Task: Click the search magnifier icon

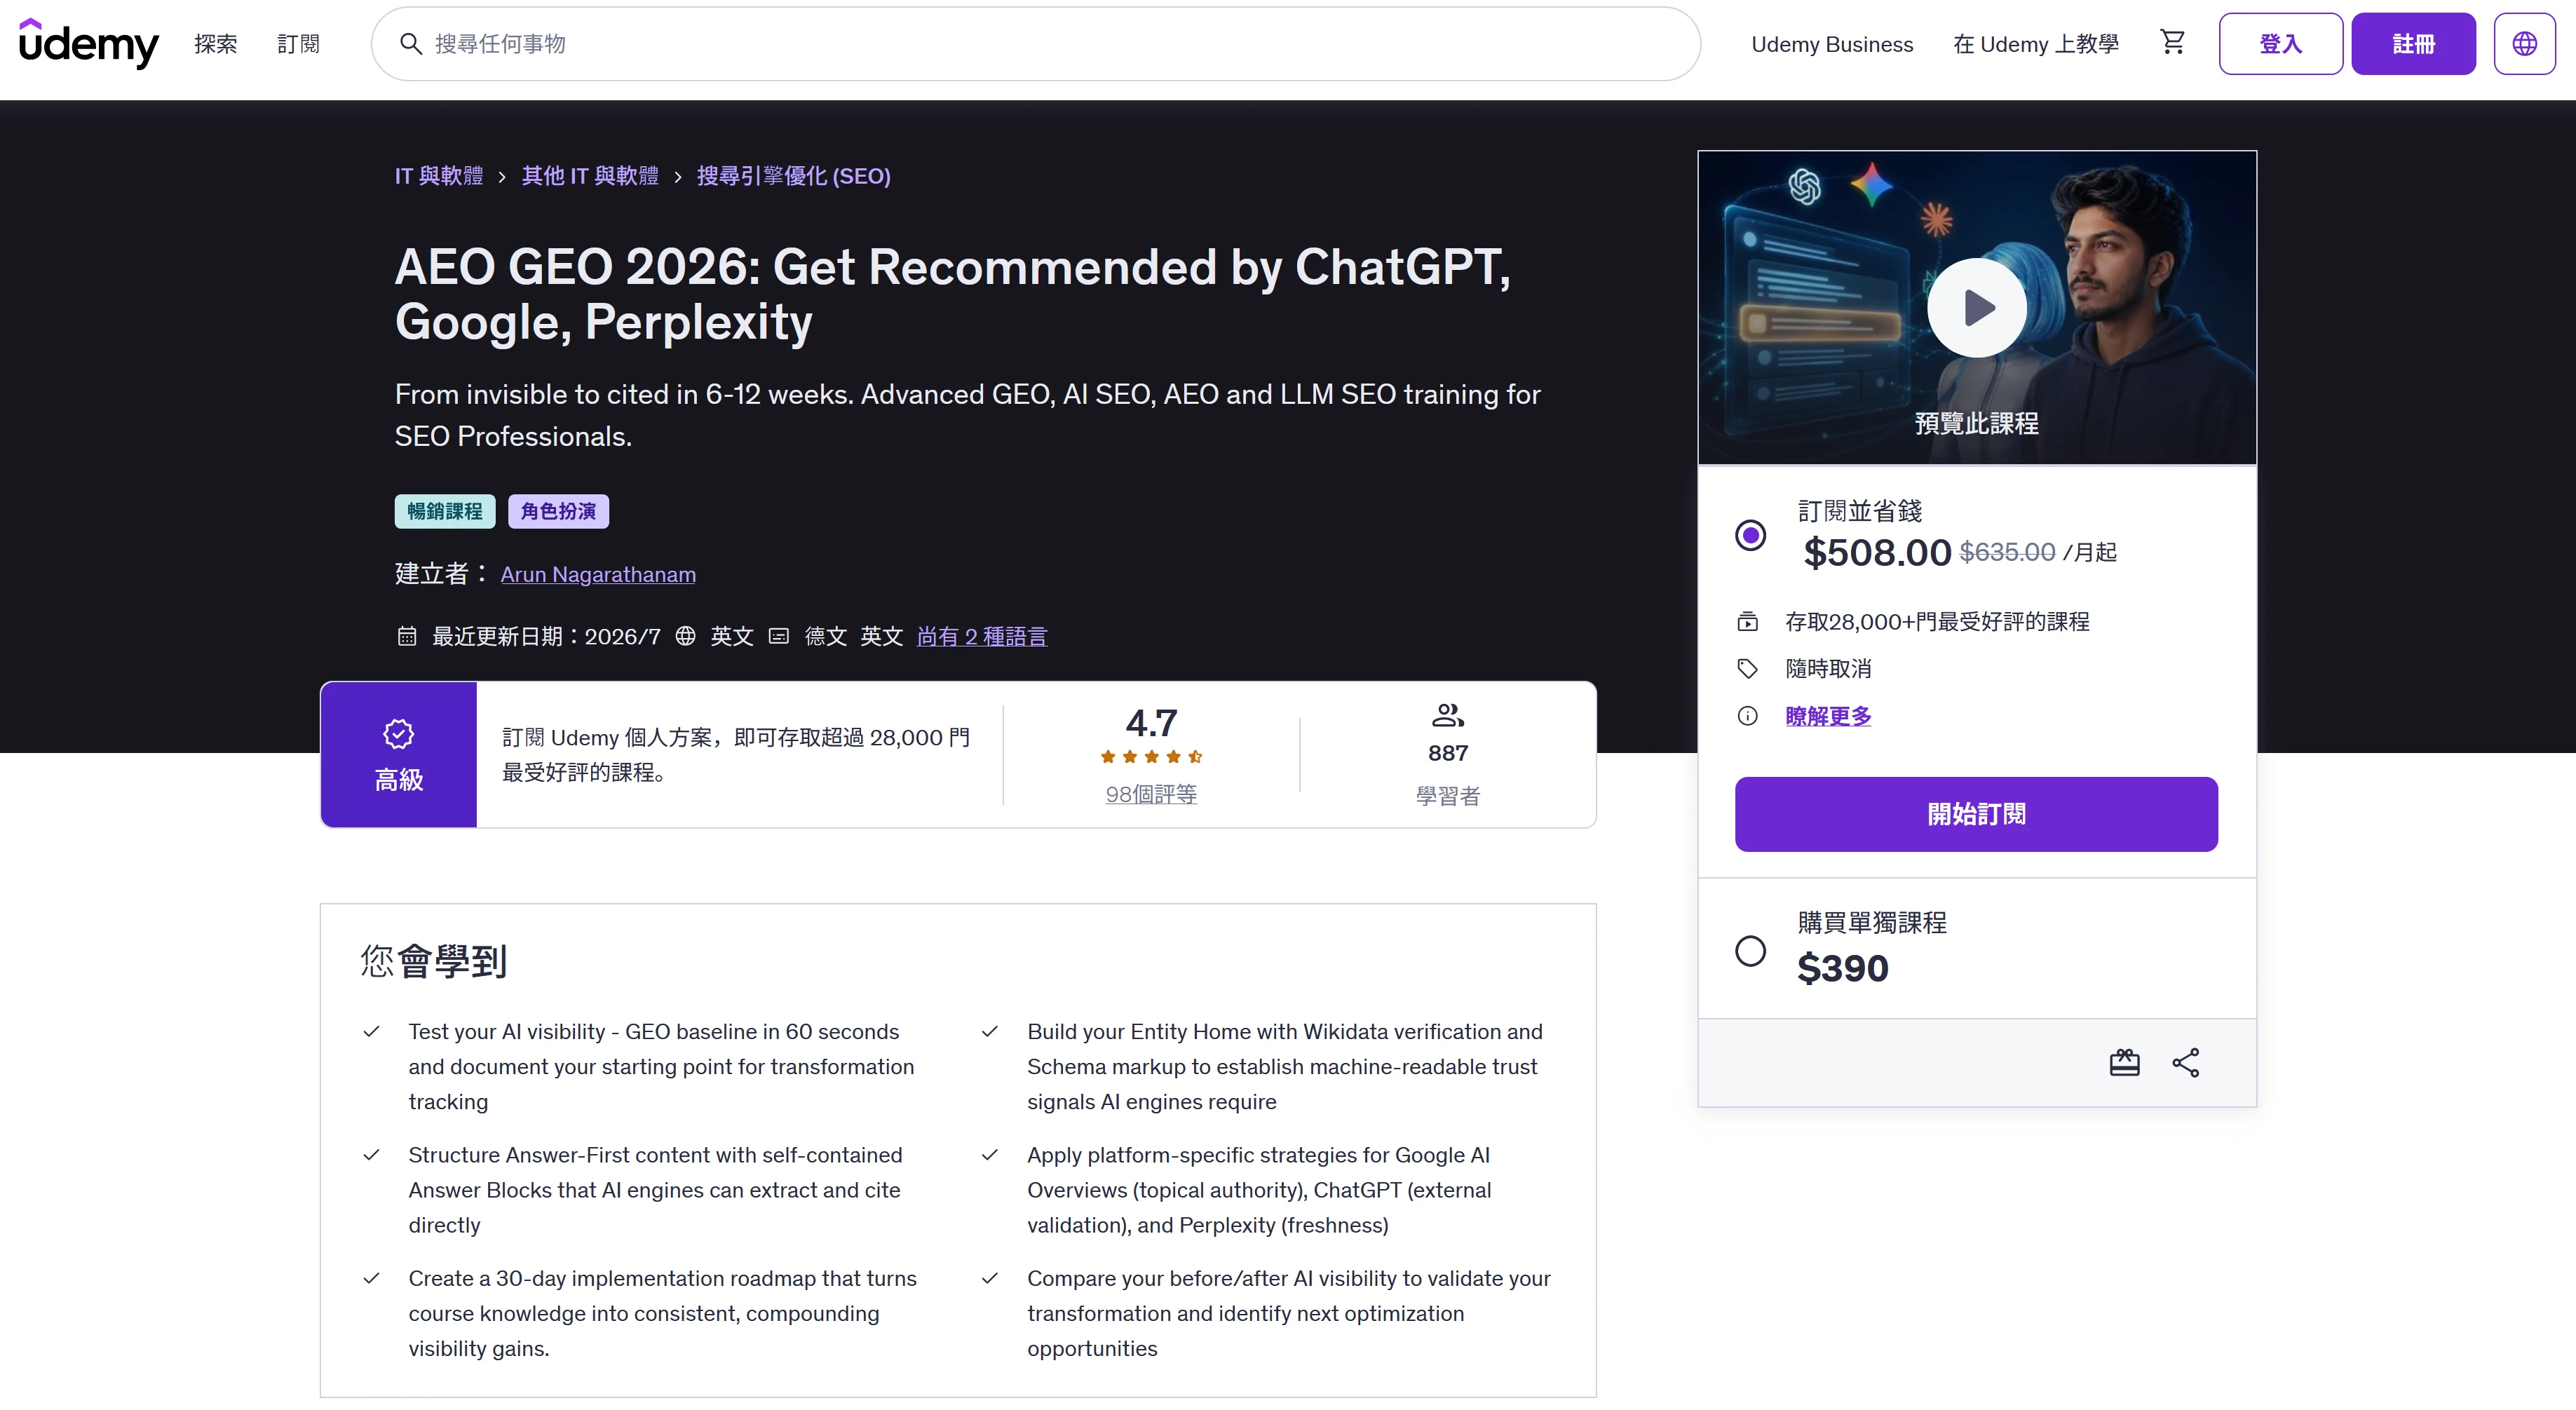Action: [411, 43]
